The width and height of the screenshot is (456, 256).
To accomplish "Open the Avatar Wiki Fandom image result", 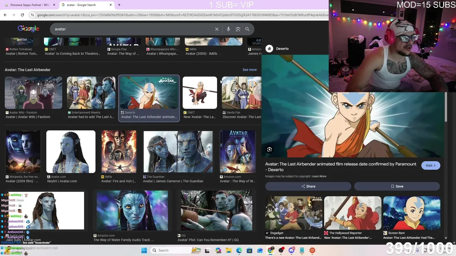I will (33, 93).
